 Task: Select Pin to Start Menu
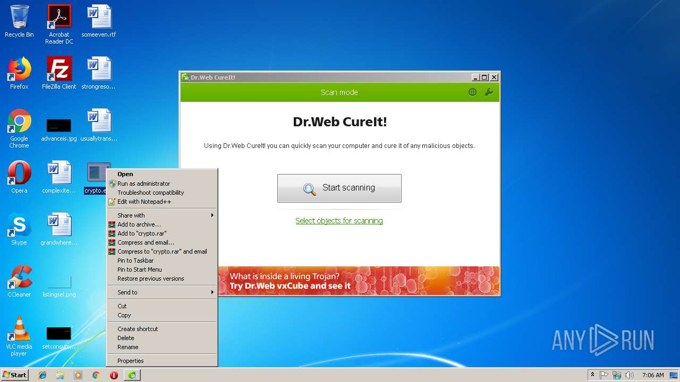(162, 270)
